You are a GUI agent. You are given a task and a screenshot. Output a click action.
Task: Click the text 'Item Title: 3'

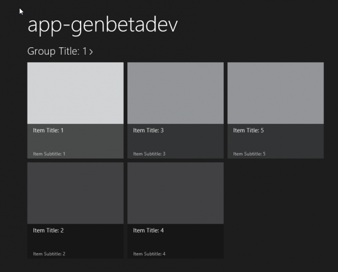(x=148, y=131)
